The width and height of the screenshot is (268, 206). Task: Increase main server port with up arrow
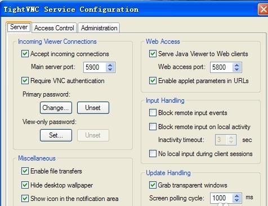[110, 65]
